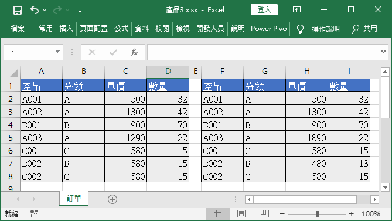The image size is (392, 221).
Task: Click the next sheet navigation arrow
Action: (x=34, y=199)
